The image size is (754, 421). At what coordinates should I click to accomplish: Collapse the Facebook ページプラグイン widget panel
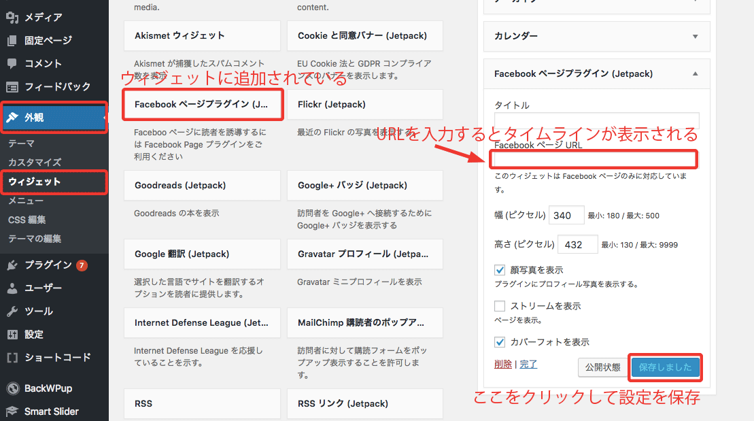695,73
